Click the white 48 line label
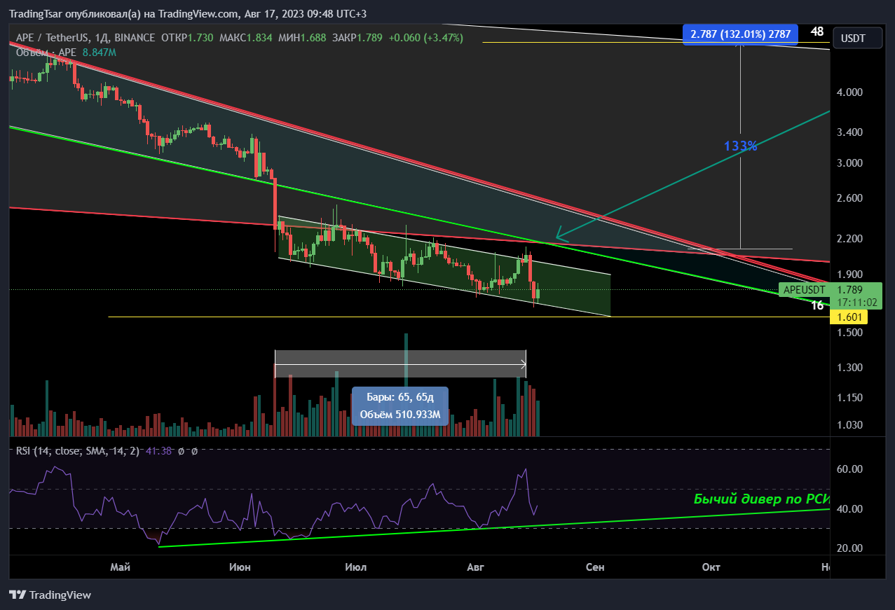This screenshot has height=610, width=895. [x=817, y=32]
